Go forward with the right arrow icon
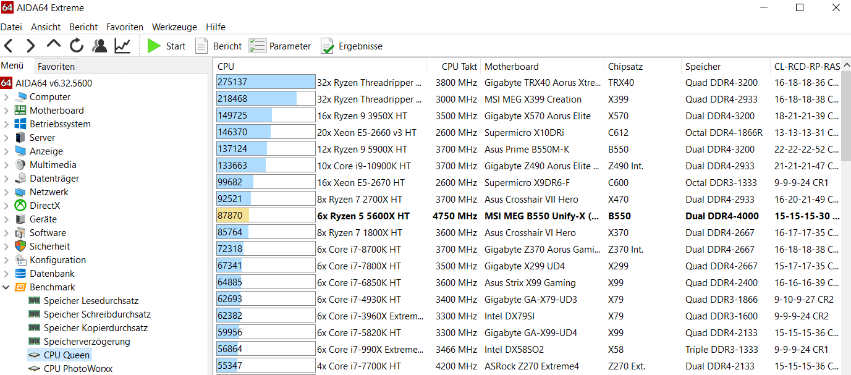The height and width of the screenshot is (375, 851). tap(31, 46)
